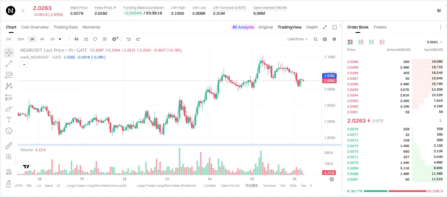
Task: Select the 15m timeframe
Action: tap(20, 39)
